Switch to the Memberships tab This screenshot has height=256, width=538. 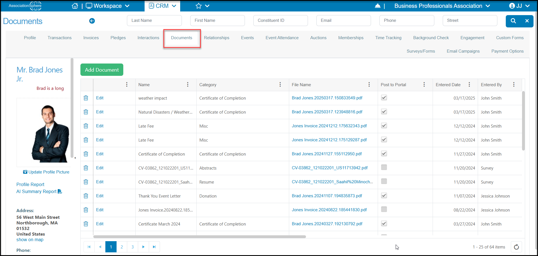351,38
